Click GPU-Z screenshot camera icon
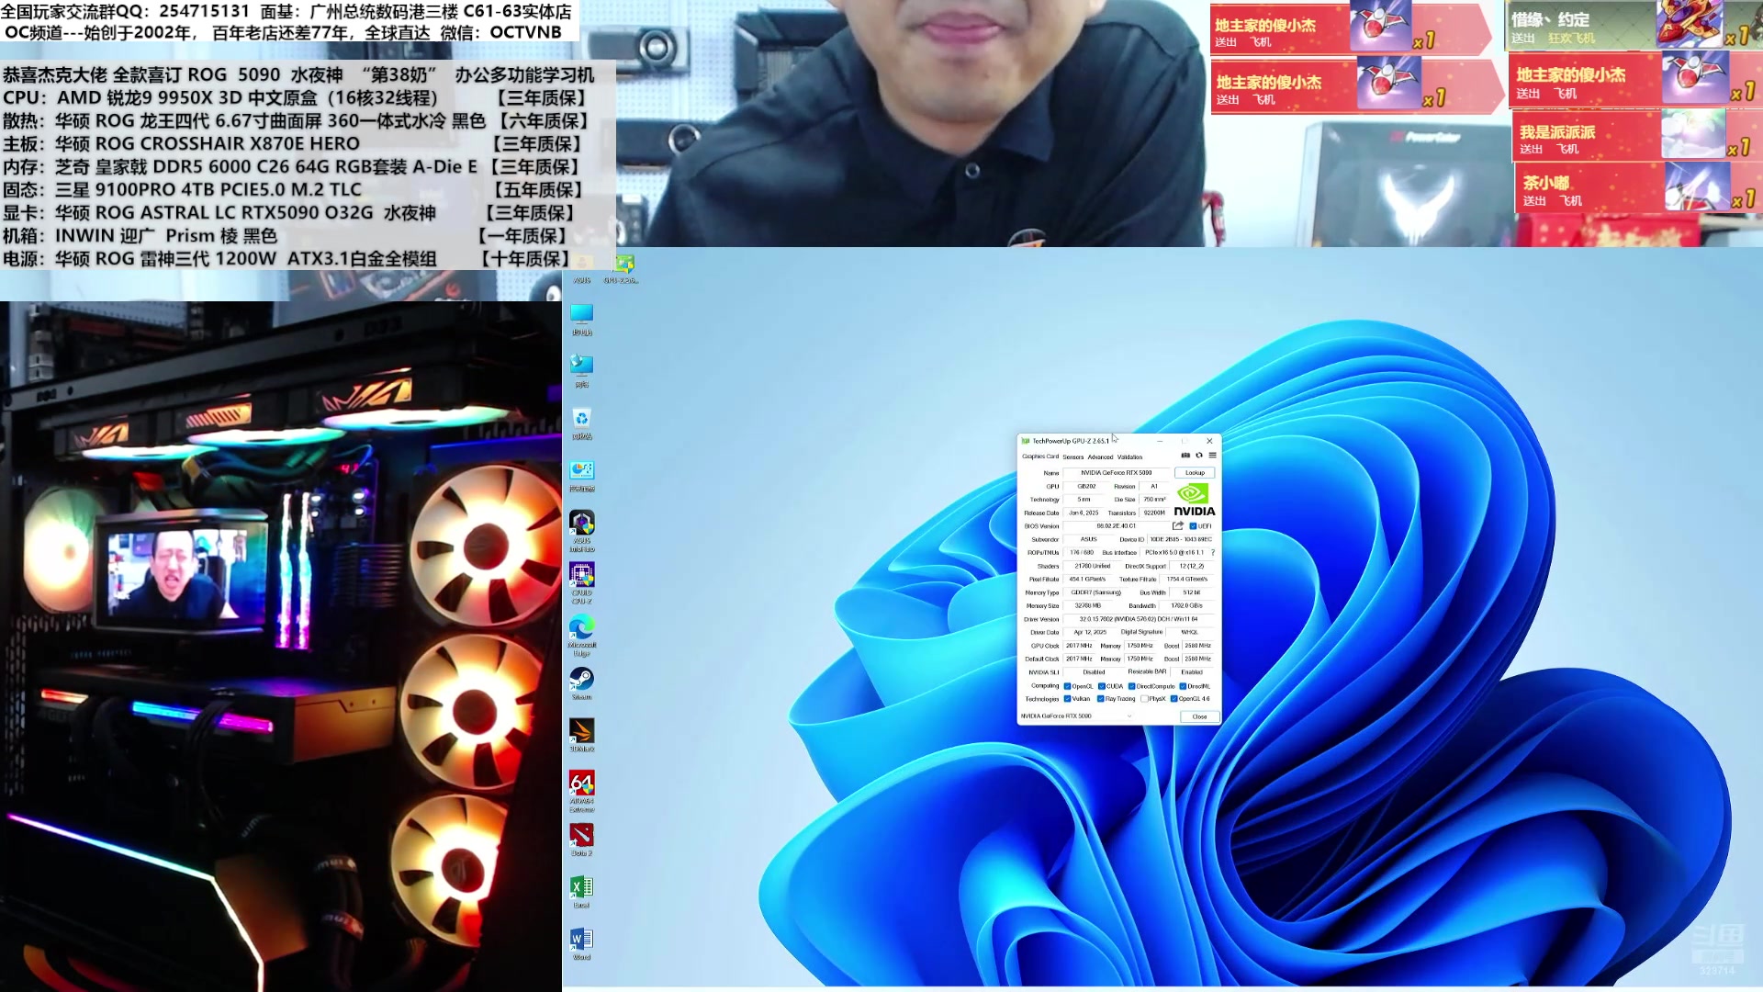 pos(1185,455)
